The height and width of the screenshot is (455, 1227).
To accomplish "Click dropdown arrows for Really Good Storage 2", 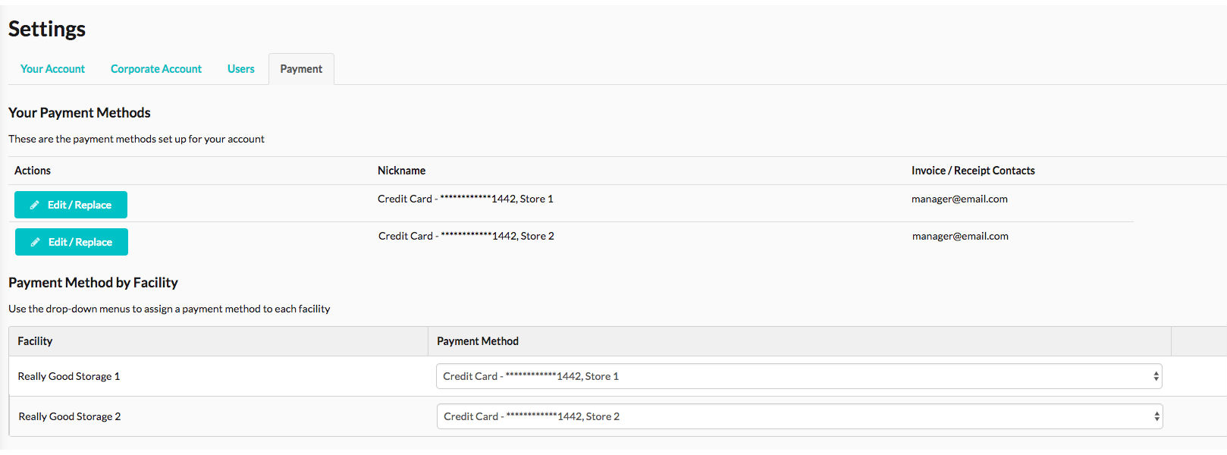I will [1156, 416].
